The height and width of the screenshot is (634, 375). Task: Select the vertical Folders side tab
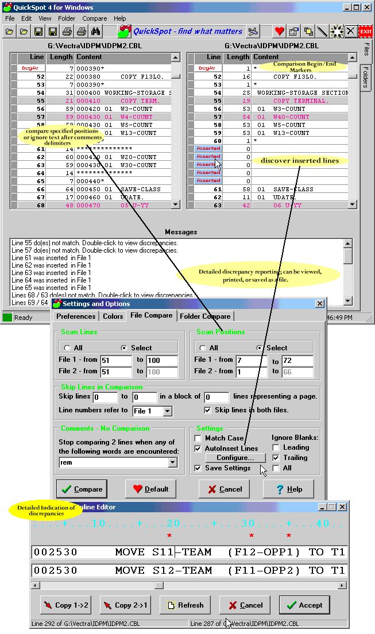pos(365,77)
